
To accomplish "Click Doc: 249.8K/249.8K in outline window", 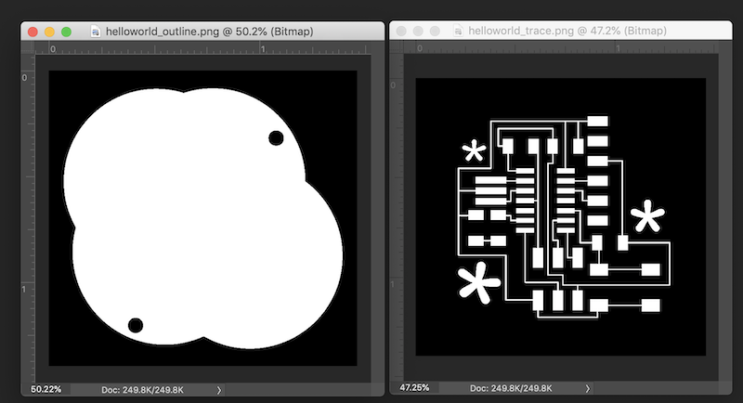I will tap(142, 390).
